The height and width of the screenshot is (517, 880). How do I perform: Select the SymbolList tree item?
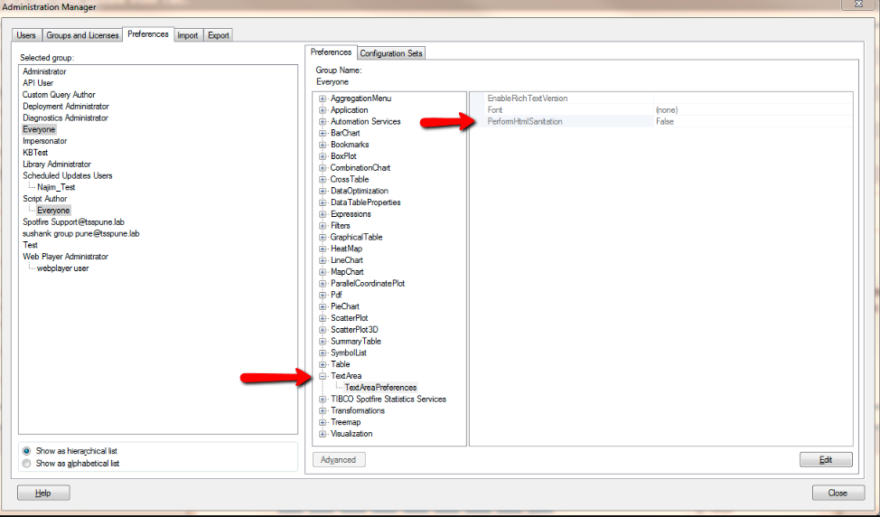[349, 353]
